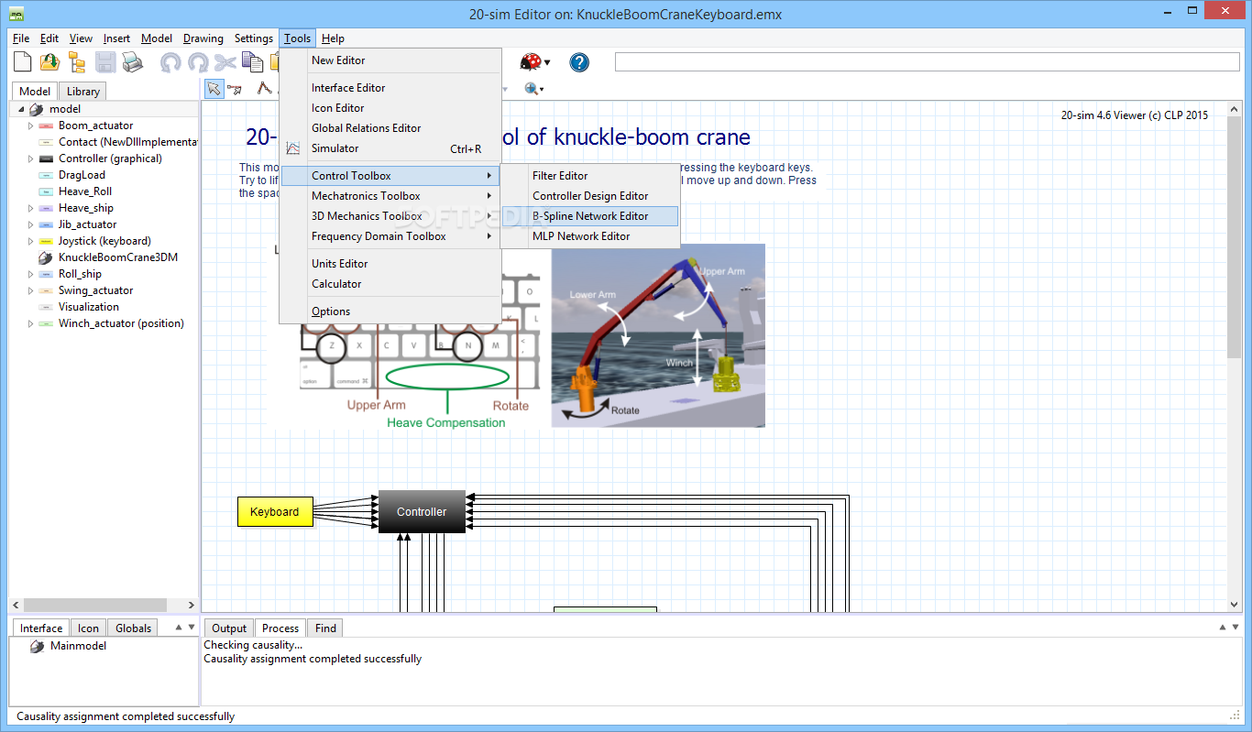Select the connection drawing tool
This screenshot has height=732, width=1252.
235,89
